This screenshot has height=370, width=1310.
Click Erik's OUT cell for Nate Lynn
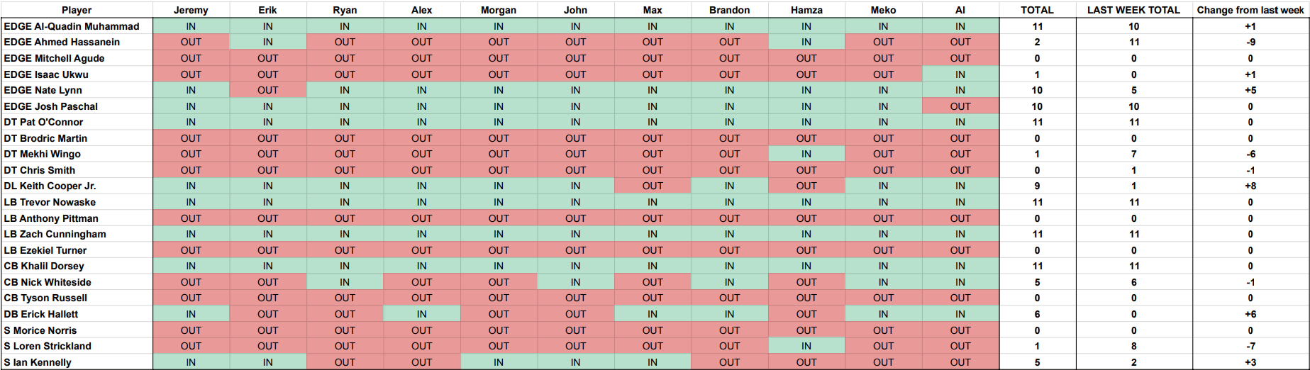point(267,90)
